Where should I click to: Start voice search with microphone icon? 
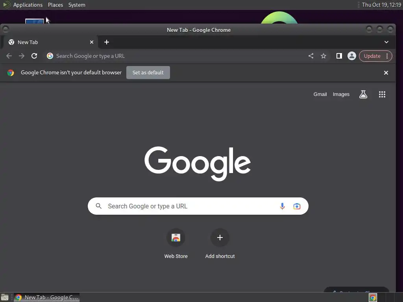tap(282, 206)
